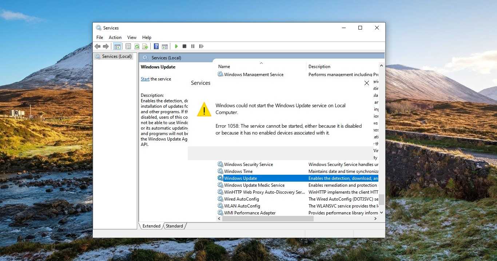
Task: Open the blue Help question mark icon
Action: pos(156,46)
